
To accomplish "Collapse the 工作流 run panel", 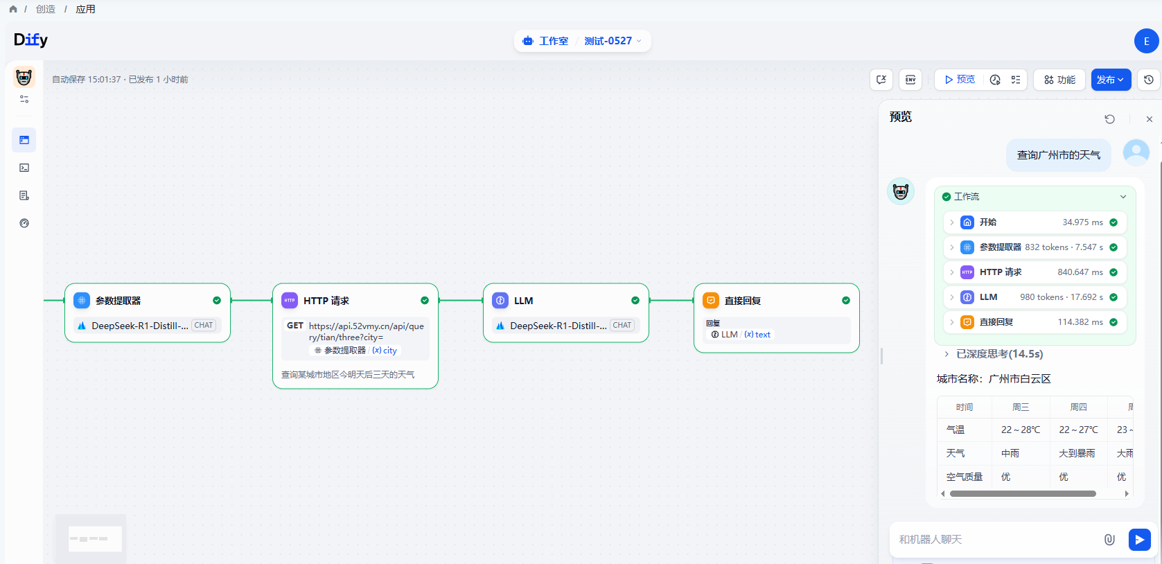I will [1123, 197].
